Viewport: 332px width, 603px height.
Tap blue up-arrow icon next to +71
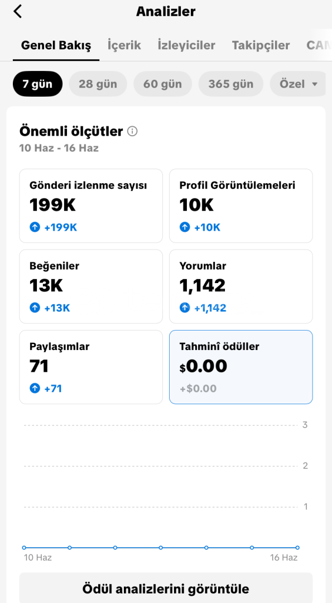pyautogui.click(x=35, y=389)
